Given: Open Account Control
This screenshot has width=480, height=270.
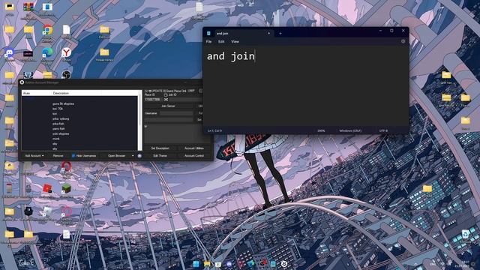Looking at the screenshot, I should pyautogui.click(x=194, y=156).
